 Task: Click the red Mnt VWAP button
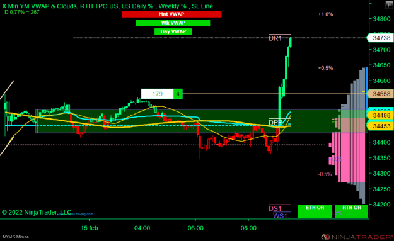click(x=171, y=14)
